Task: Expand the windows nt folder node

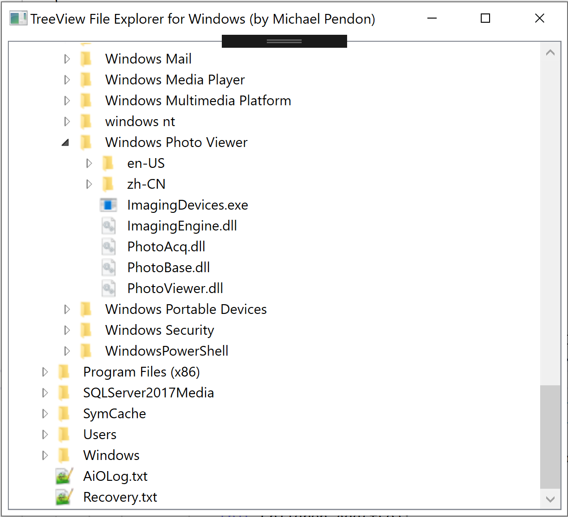Action: (x=66, y=121)
